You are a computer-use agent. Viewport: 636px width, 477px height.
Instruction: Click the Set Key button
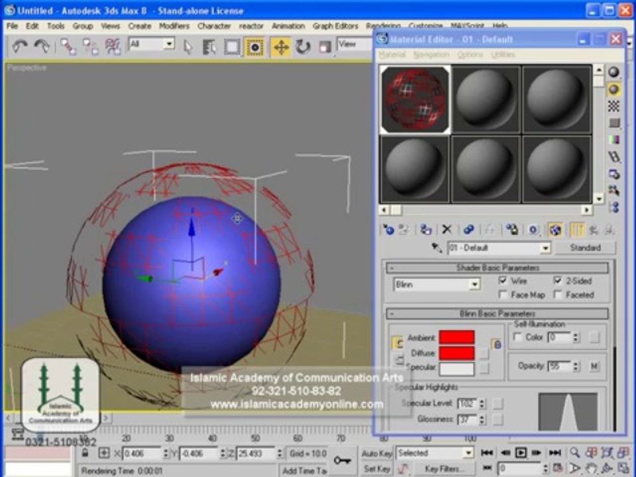(x=376, y=468)
